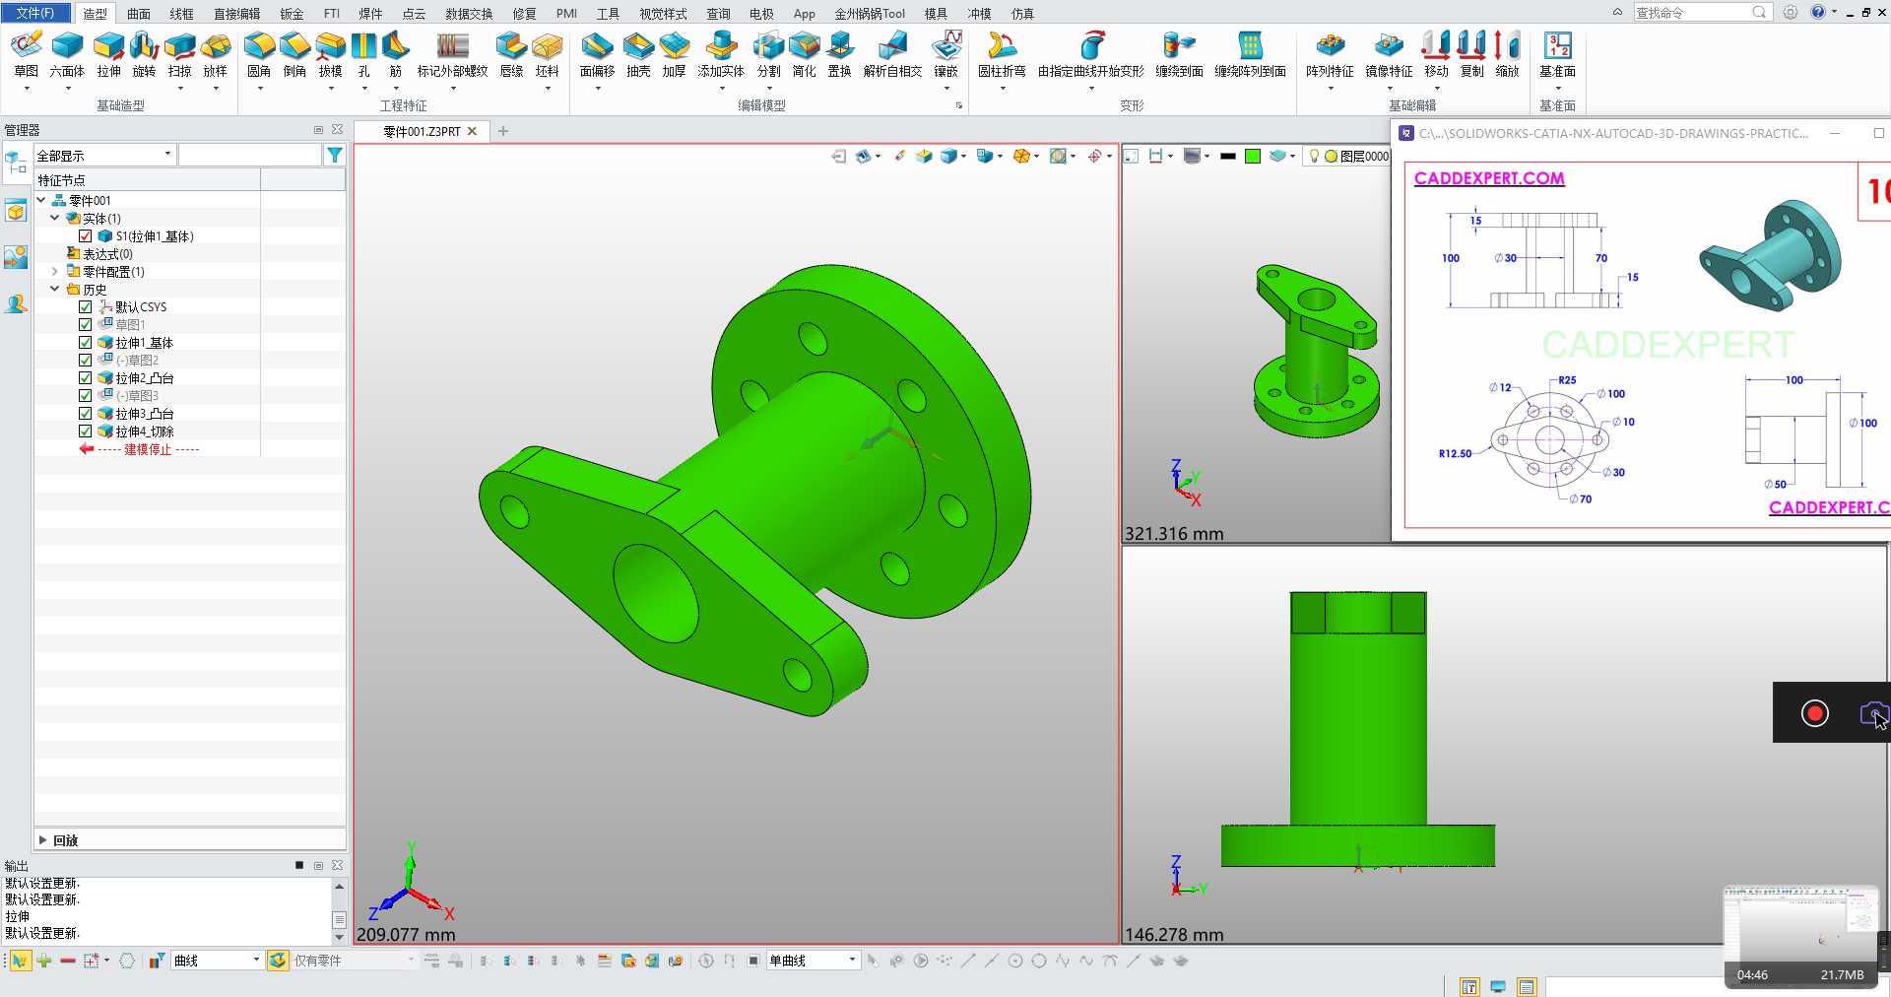Click the 旋转 (Revolve) tool icon
The image size is (1891, 997).
coord(144,54)
